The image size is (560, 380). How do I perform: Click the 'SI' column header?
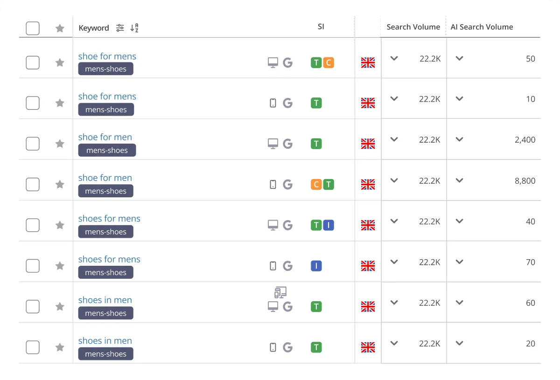click(321, 27)
